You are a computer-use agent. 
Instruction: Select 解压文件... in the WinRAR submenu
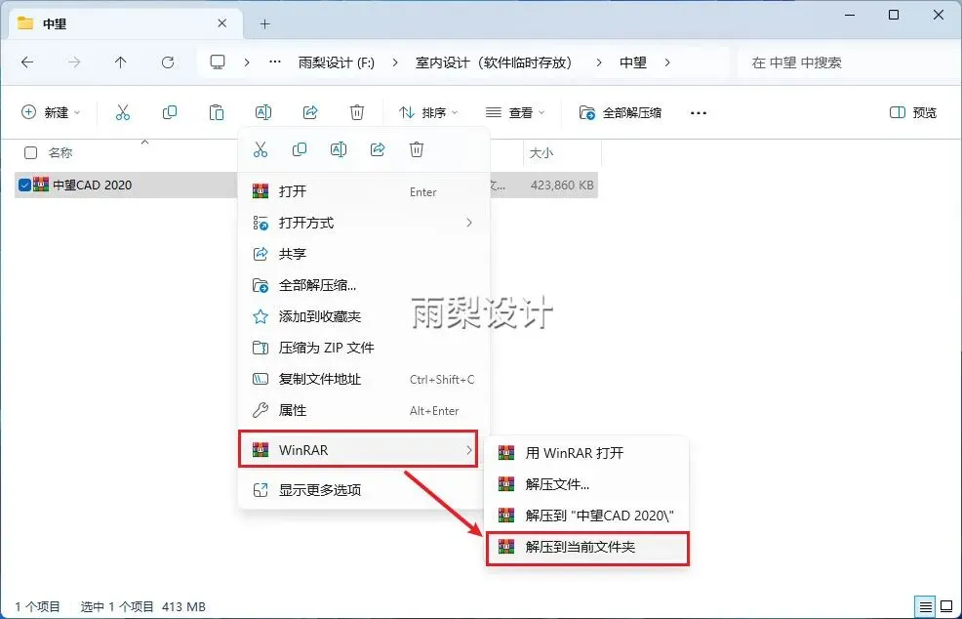[x=587, y=484]
